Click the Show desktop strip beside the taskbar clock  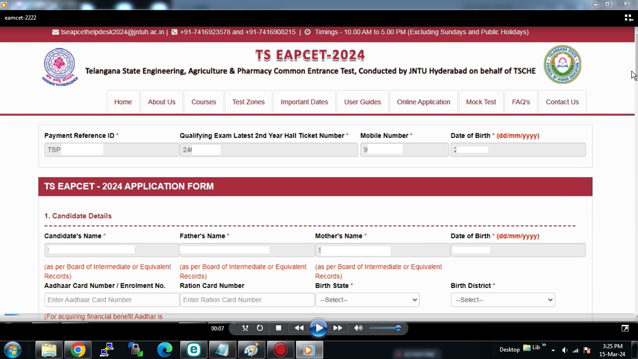tap(634, 350)
